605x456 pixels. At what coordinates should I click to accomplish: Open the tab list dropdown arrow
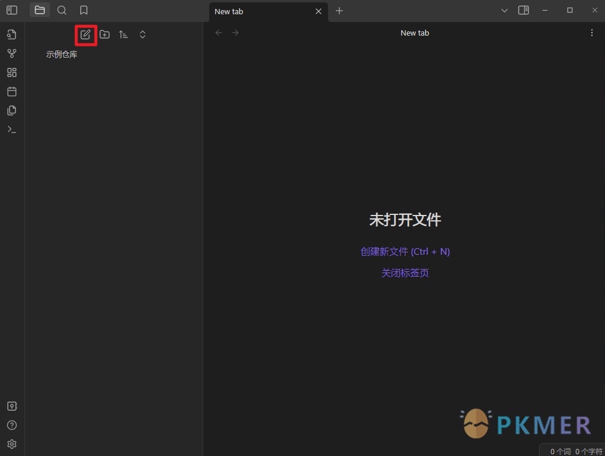505,11
